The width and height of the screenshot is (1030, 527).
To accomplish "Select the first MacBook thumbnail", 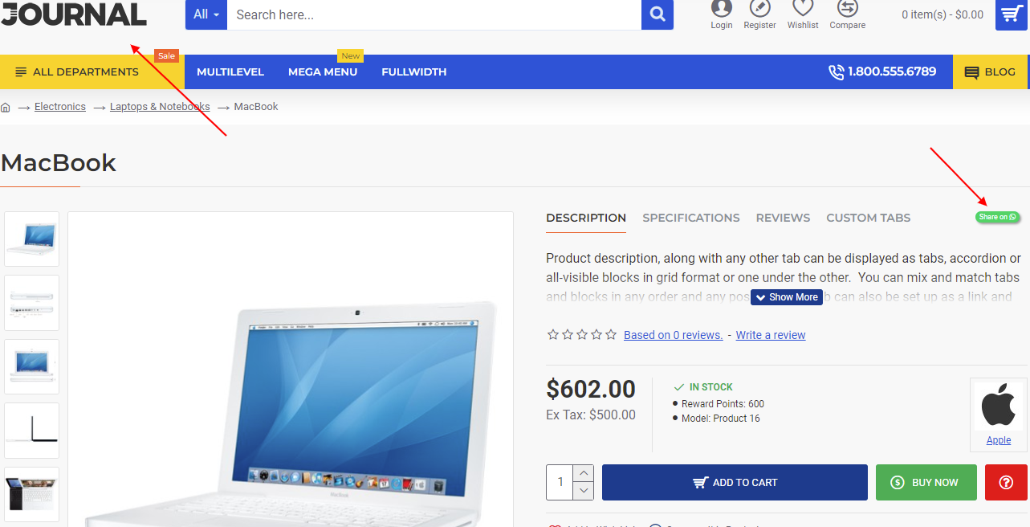I will click(32, 239).
